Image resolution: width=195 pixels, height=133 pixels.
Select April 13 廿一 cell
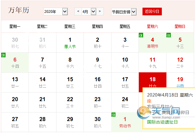point(15,82)
